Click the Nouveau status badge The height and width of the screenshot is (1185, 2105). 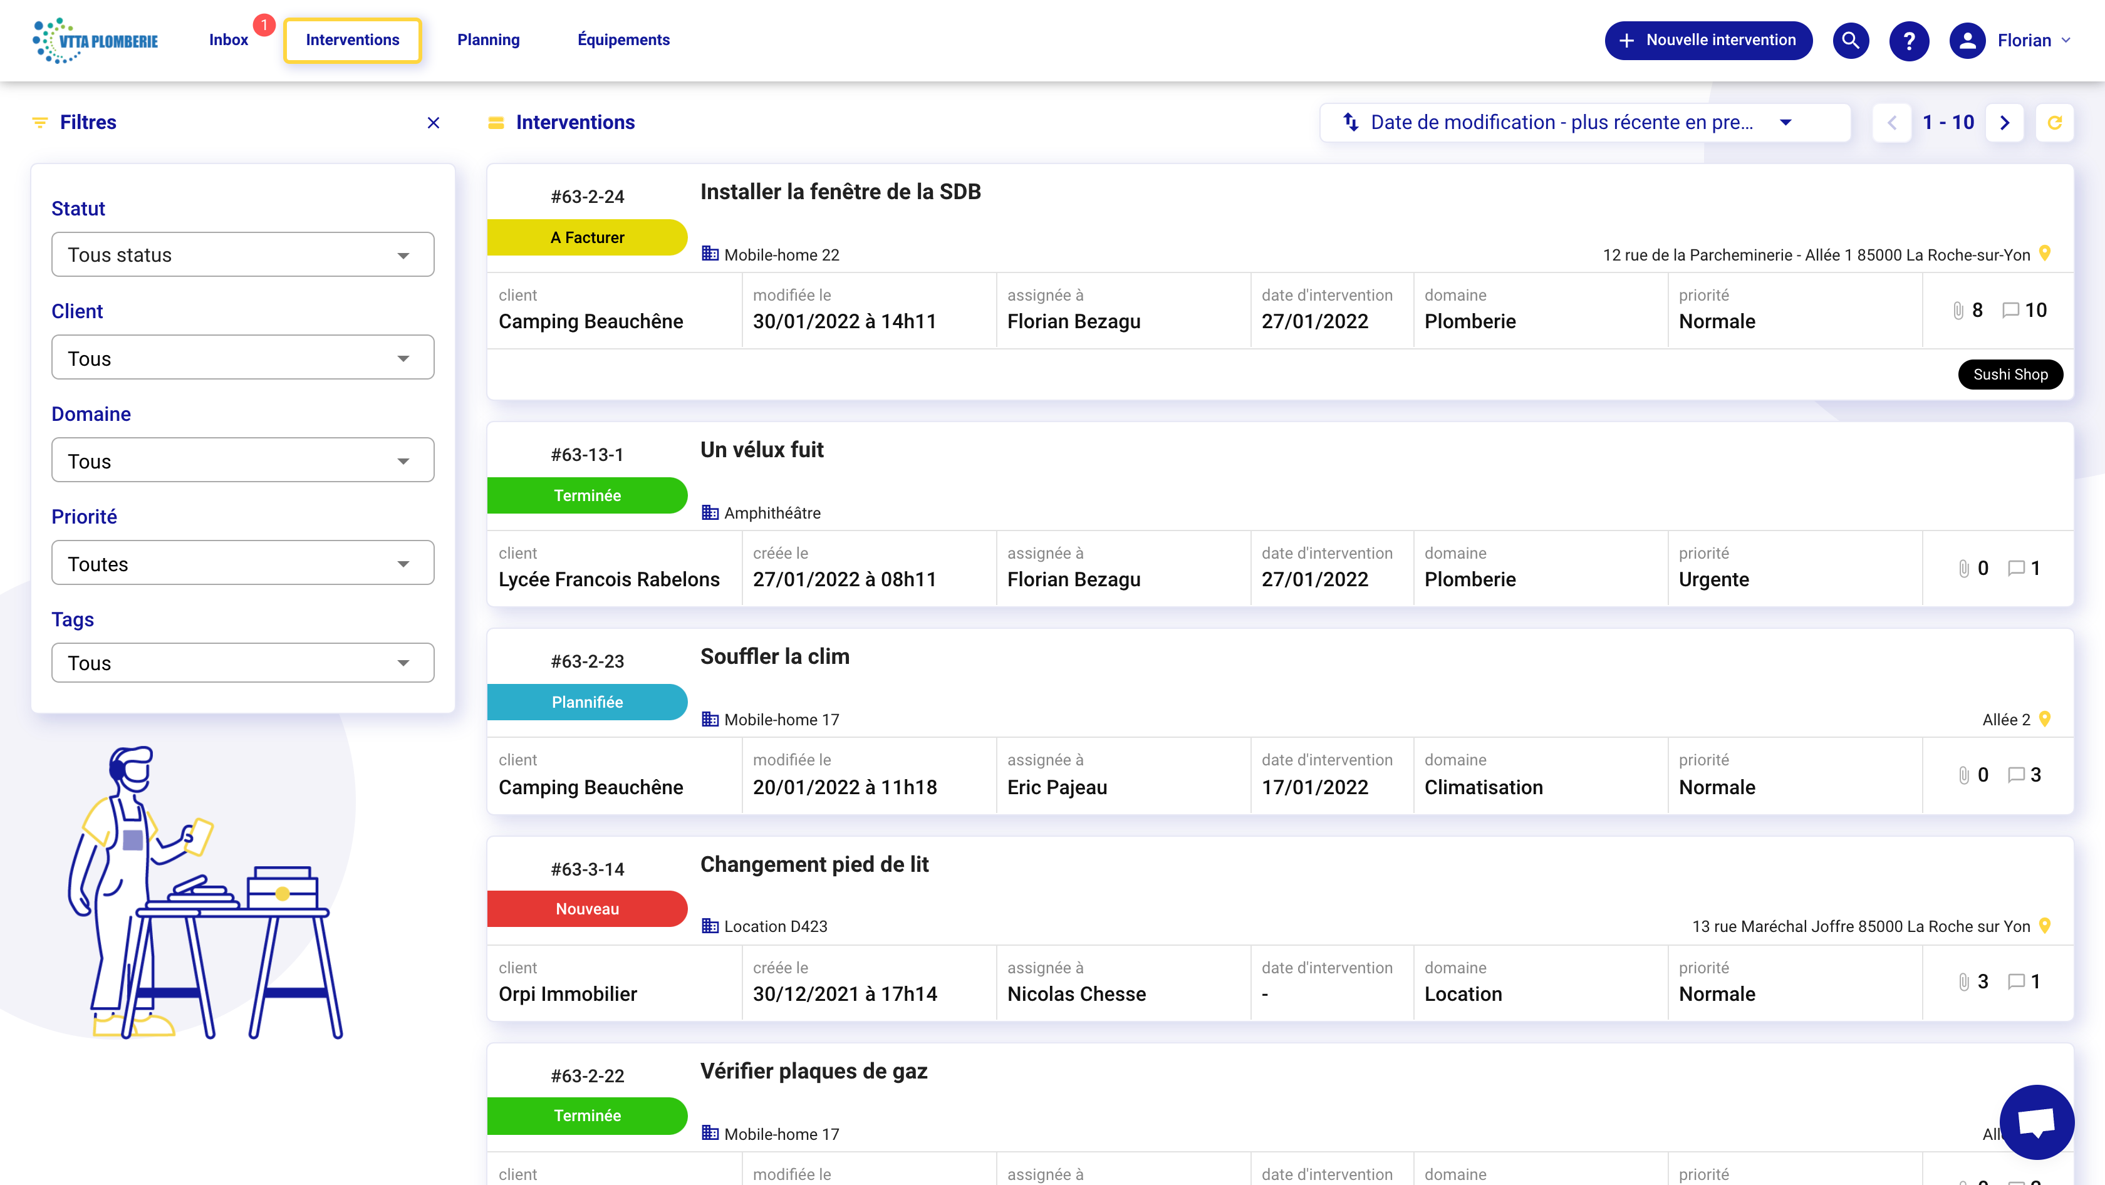(587, 908)
